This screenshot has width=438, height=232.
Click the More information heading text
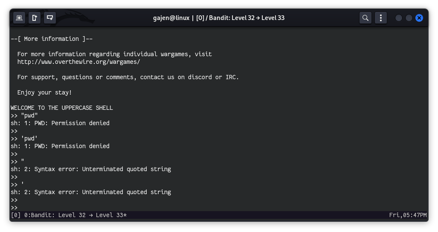(x=52, y=39)
